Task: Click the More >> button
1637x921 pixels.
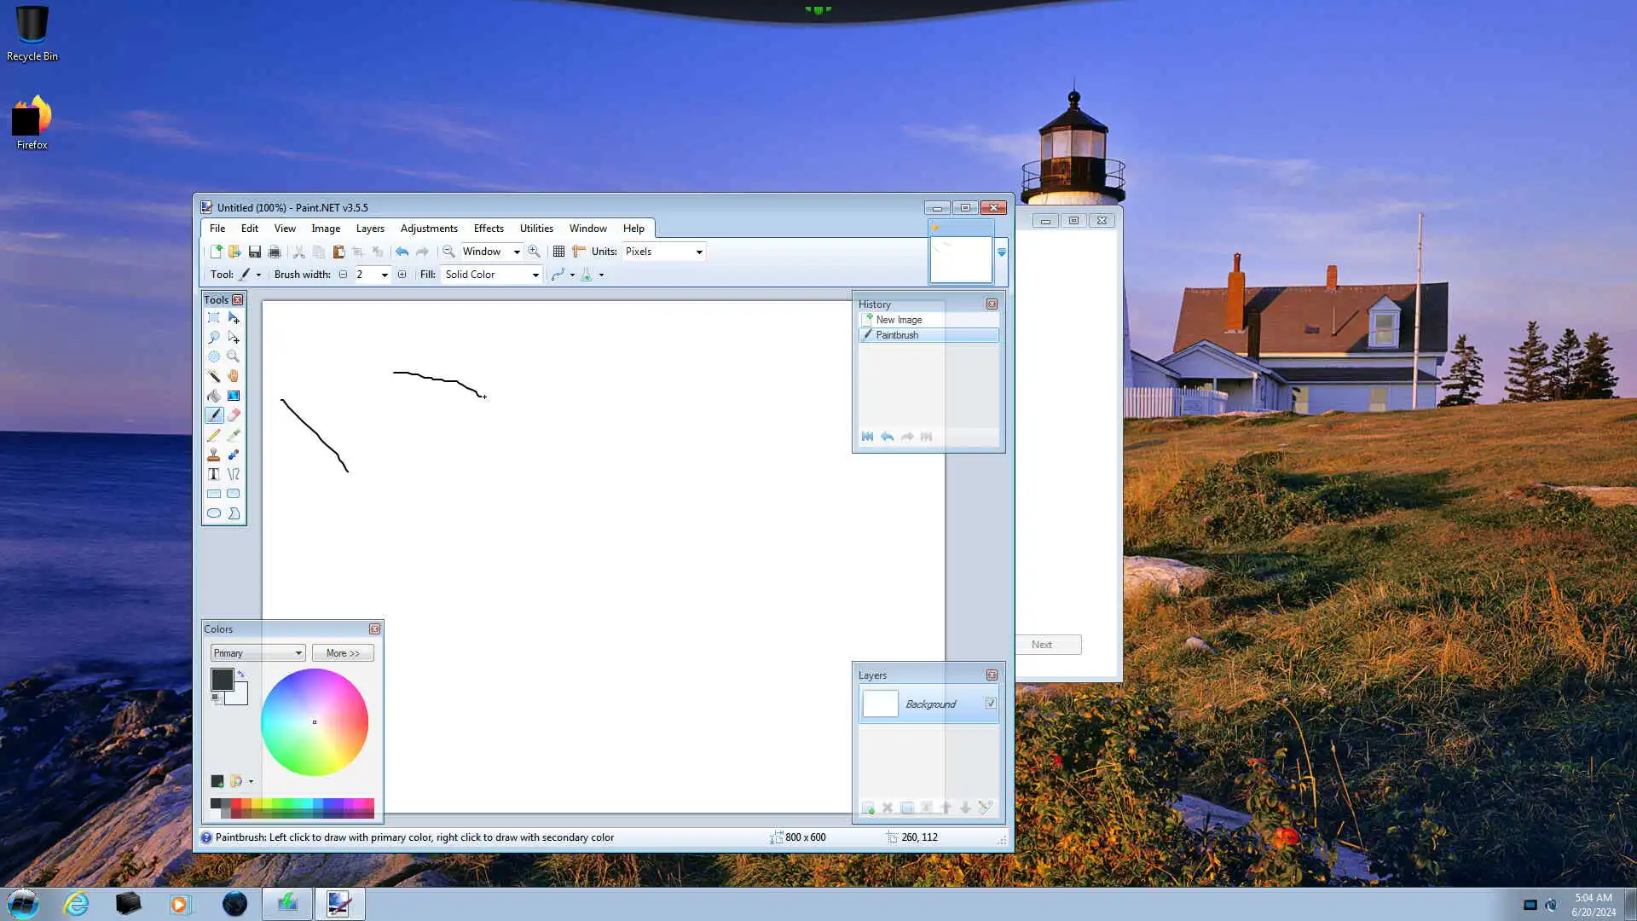Action: click(343, 653)
